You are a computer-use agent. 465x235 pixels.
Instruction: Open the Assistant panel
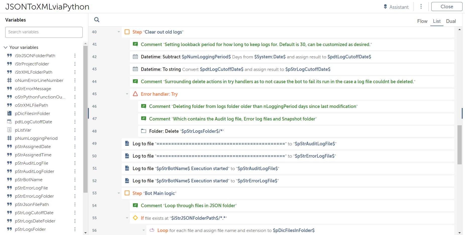(396, 7)
